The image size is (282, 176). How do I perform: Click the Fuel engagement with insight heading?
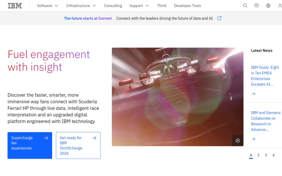tap(49, 61)
